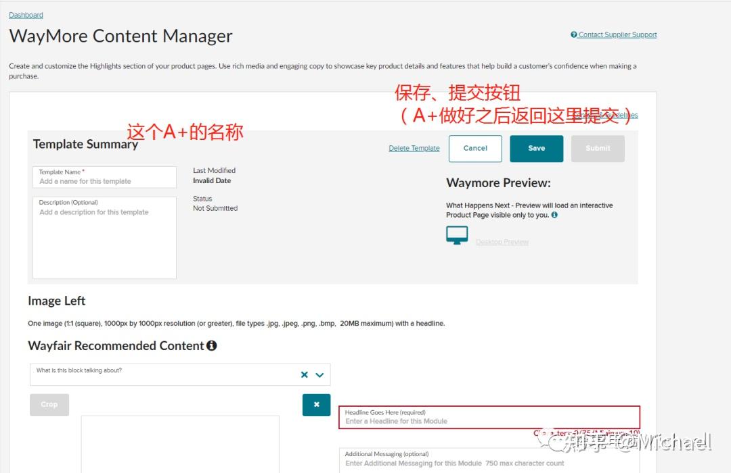Click info icon next to Wayfair Recommended Content
The width and height of the screenshot is (731, 473).
click(212, 345)
